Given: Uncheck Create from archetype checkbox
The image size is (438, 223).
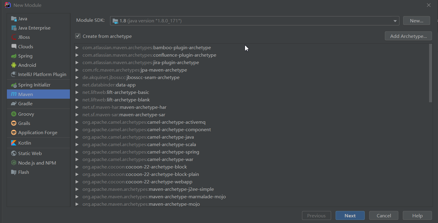Looking at the screenshot, I should pyautogui.click(x=78, y=36).
